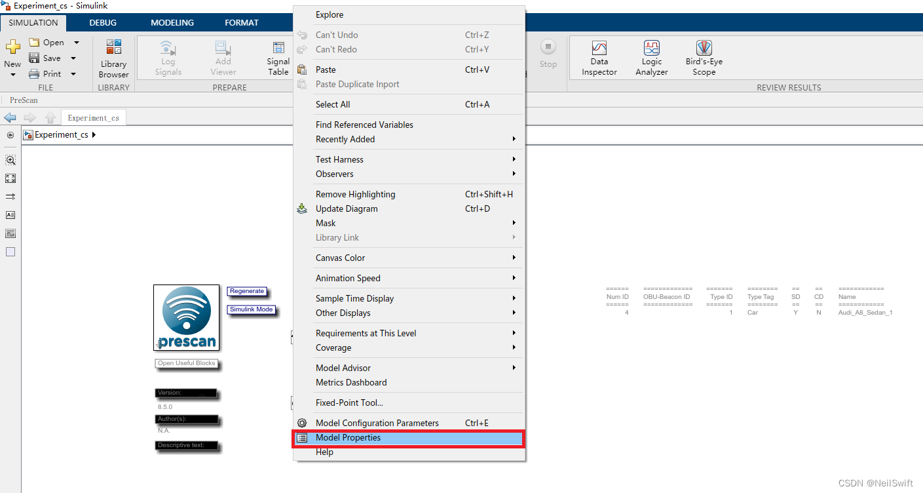Click the forward navigation arrow

coord(29,118)
